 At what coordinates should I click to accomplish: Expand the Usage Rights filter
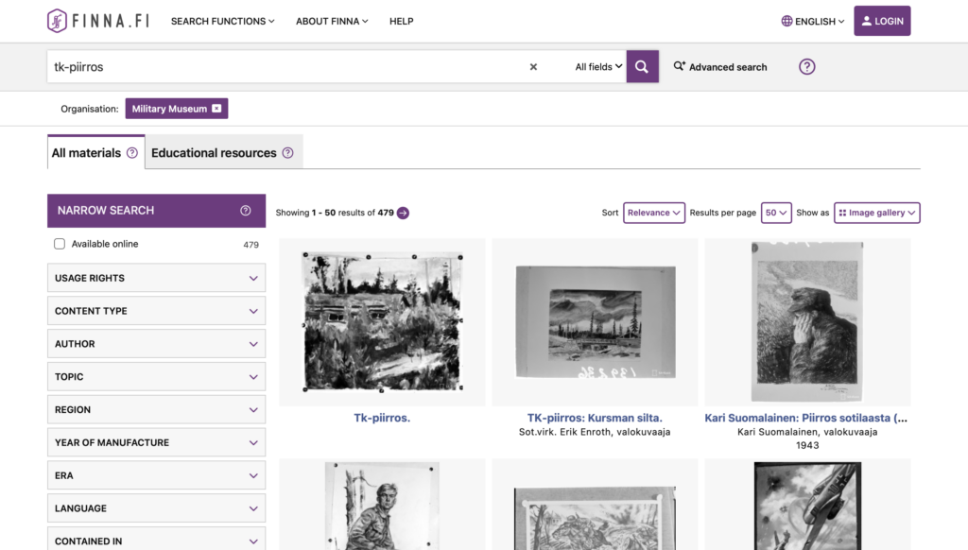coord(156,278)
